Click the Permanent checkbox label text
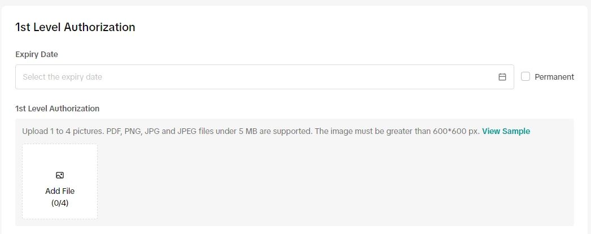Image resolution: width=591 pixels, height=234 pixels. click(554, 77)
